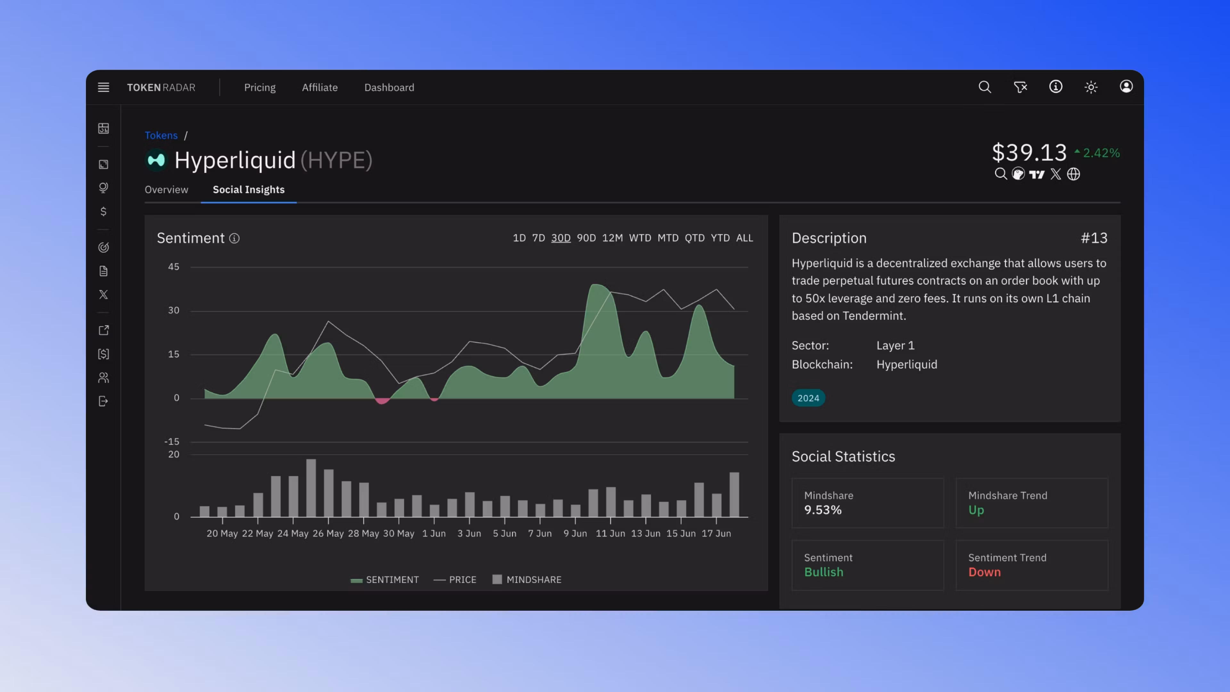Screen dimensions: 1230x692
Task: Choose the QTD chart range
Action: 694,238
